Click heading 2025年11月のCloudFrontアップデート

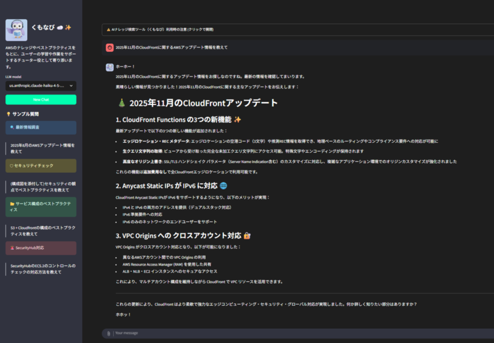click(204, 103)
